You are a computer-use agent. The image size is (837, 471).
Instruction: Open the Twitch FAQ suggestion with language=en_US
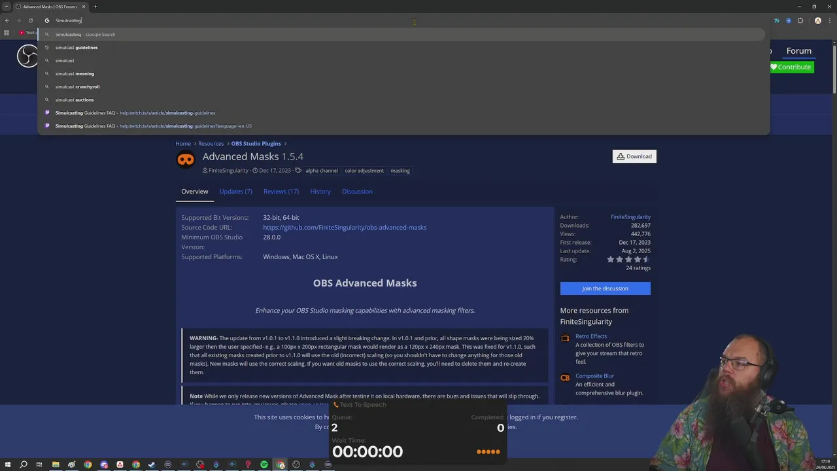point(403,126)
